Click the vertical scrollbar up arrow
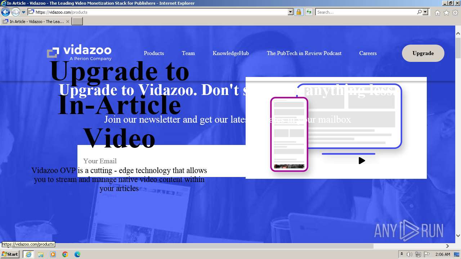 click(x=458, y=34)
